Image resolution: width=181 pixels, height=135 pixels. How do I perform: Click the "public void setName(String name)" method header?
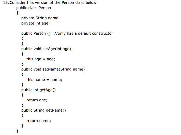tap(53, 69)
